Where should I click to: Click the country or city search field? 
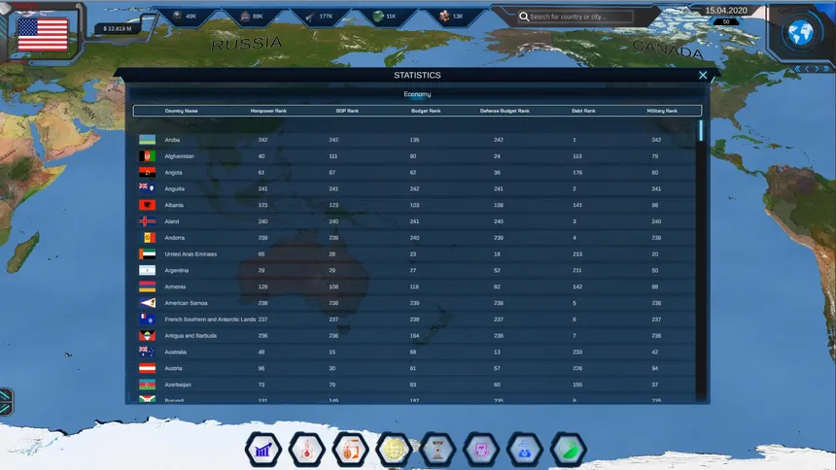coord(575,17)
